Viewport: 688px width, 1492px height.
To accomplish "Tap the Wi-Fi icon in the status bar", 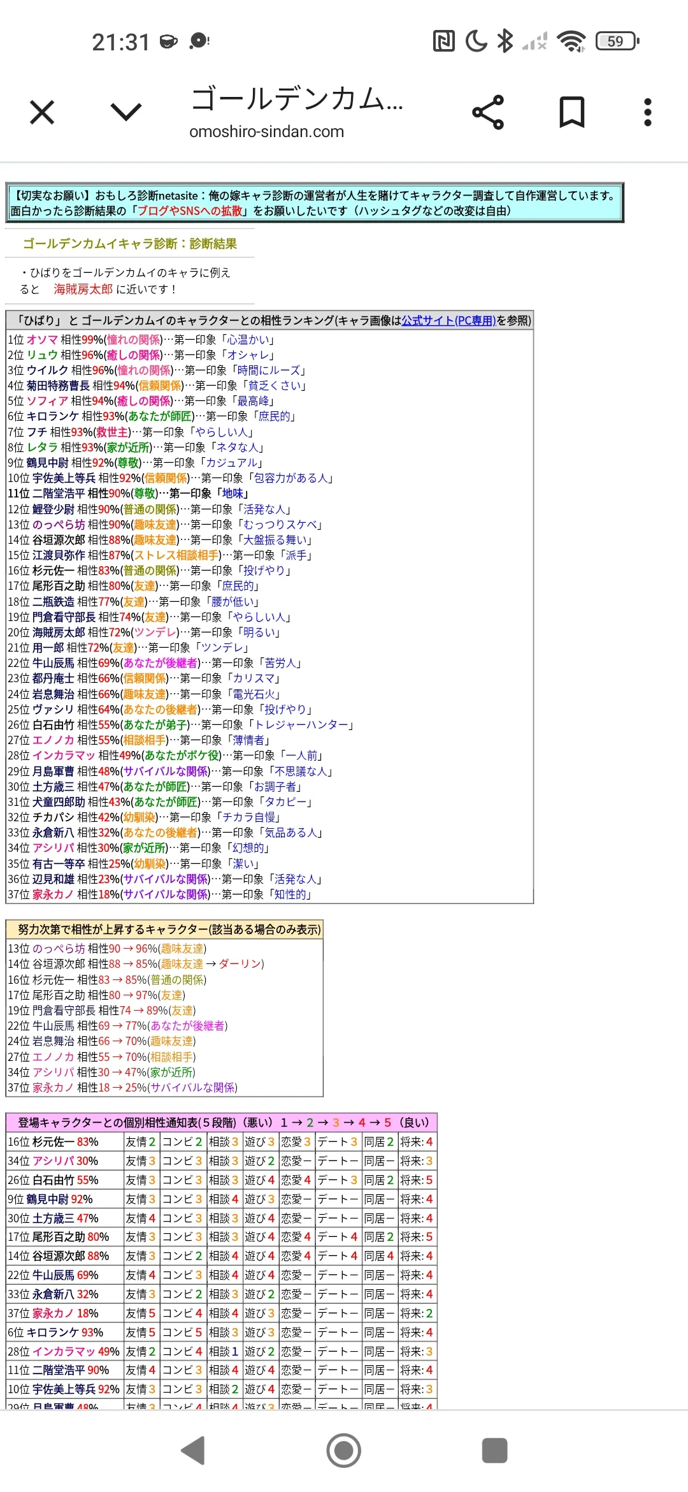I will tap(571, 41).
